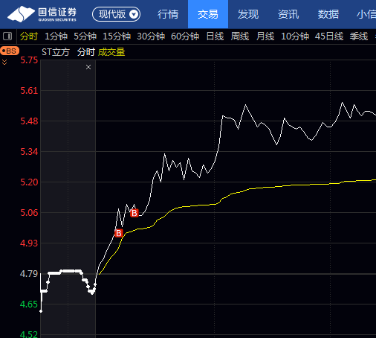Switch to the 行情 tab
The width and height of the screenshot is (376, 338).
coord(168,14)
